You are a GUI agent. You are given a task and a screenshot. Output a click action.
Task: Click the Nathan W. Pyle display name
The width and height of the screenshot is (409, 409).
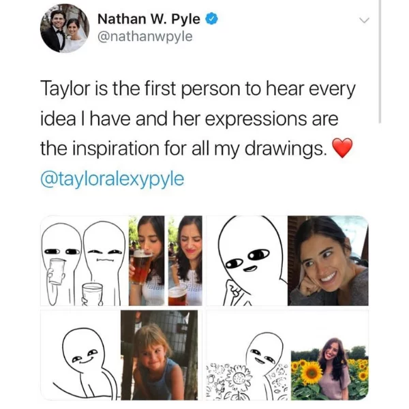click(149, 19)
